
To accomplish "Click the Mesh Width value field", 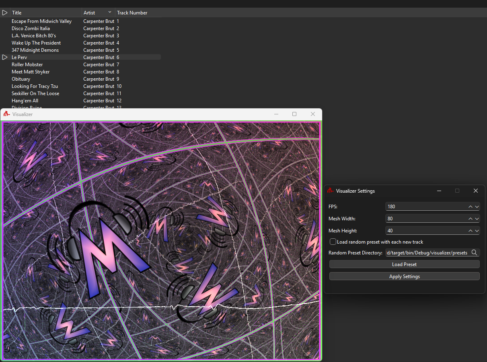I will [424, 219].
